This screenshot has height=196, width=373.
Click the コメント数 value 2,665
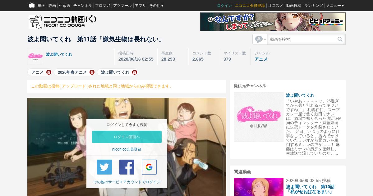tap(198, 59)
